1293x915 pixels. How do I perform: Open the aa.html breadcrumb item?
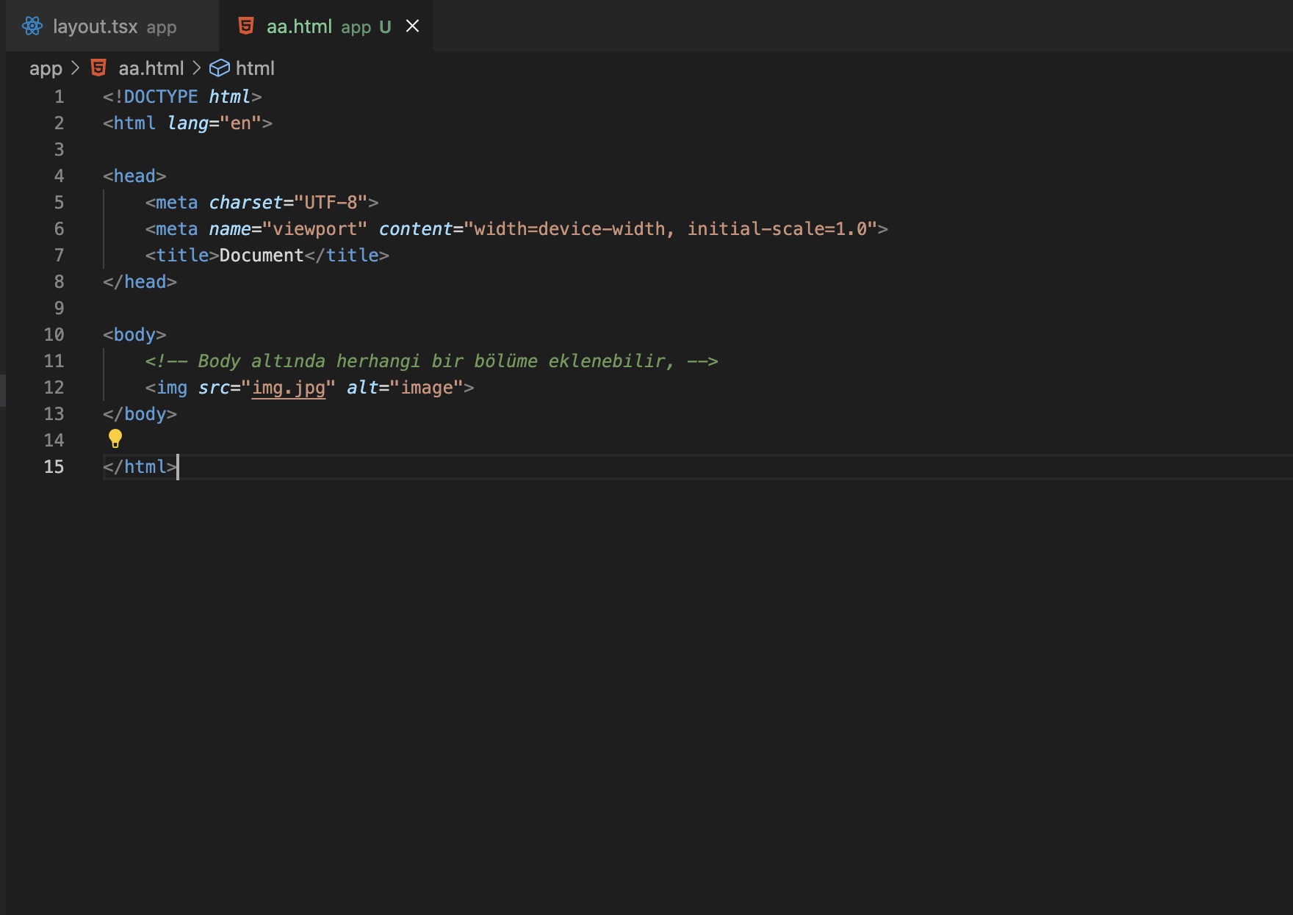point(151,68)
